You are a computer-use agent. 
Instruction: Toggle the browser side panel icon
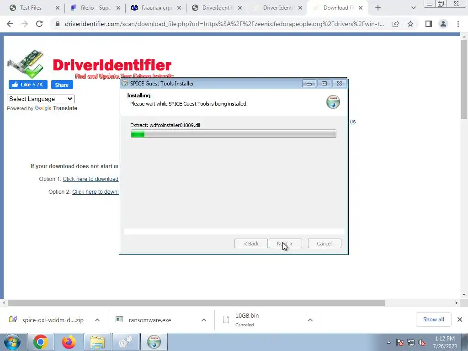coord(429,24)
